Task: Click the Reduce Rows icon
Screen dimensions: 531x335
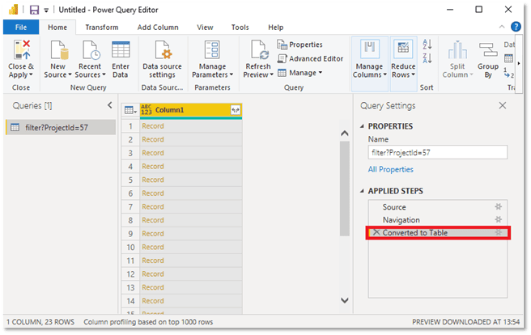Action: [x=403, y=49]
